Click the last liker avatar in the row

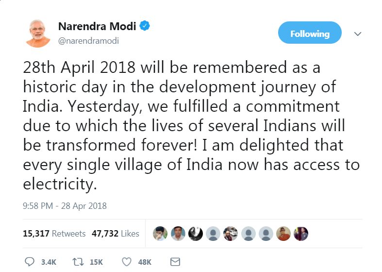point(301,234)
